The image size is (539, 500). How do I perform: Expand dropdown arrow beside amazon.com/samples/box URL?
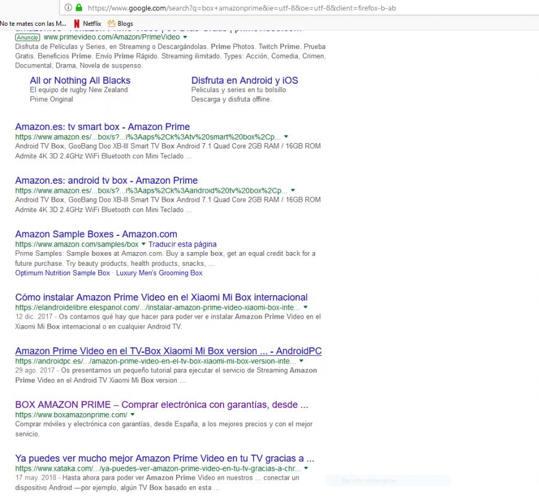pos(143,244)
